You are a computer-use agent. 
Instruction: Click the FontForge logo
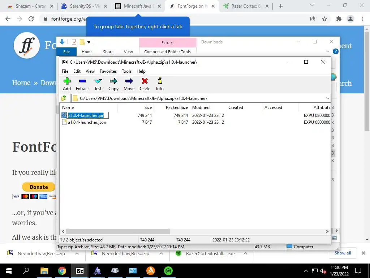point(27,45)
